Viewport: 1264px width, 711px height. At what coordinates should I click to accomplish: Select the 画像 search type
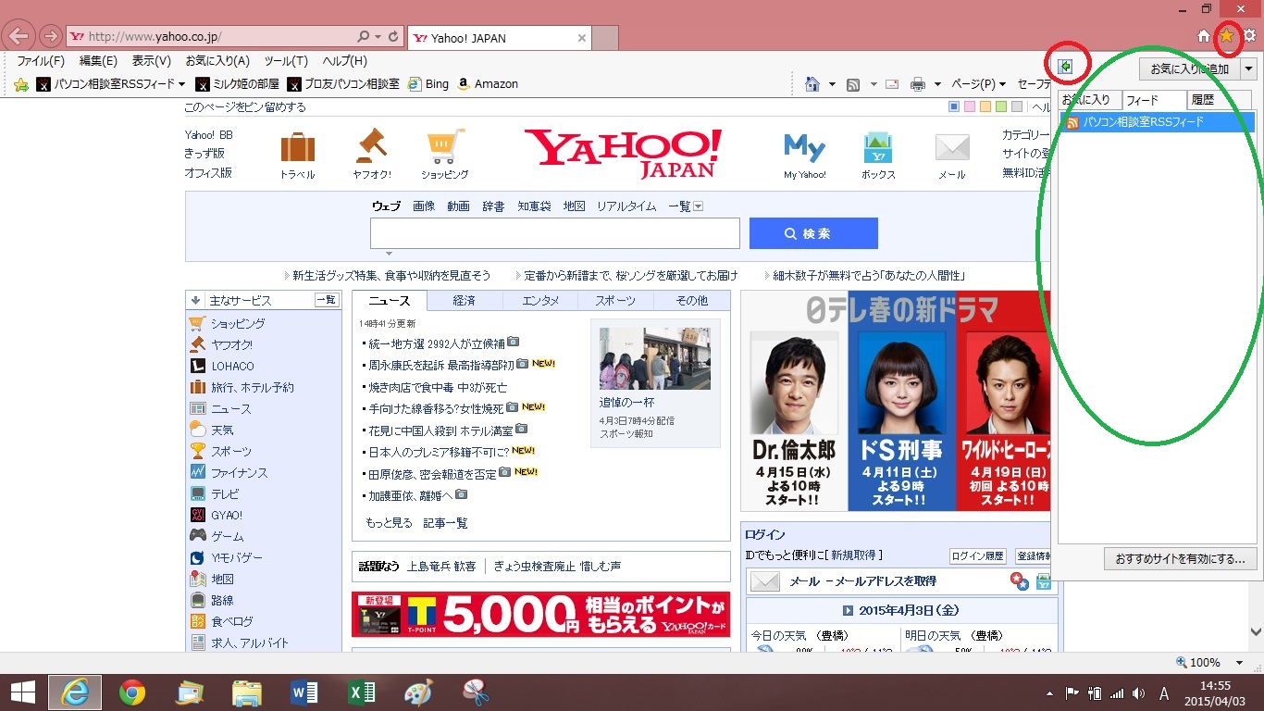(x=424, y=206)
